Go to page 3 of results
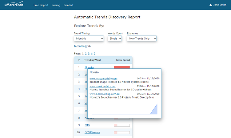The width and height of the screenshot is (231, 138). tap(89, 53)
